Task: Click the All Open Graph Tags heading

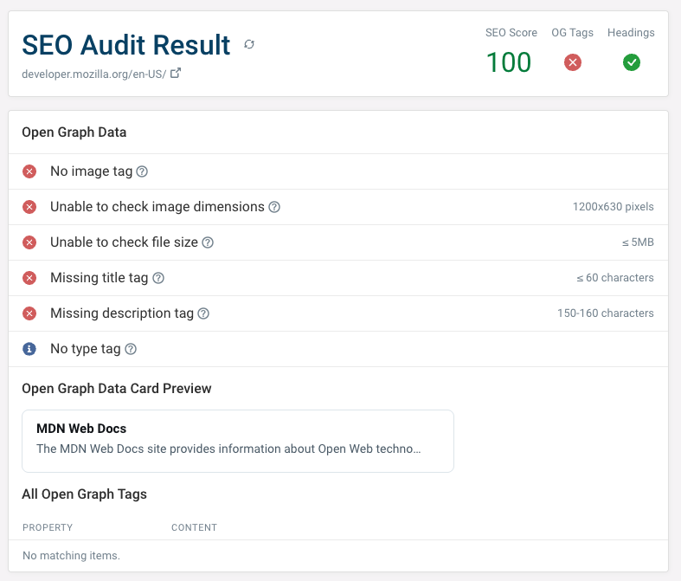Action: 84,494
